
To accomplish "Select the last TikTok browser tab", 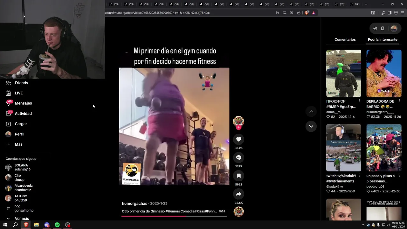I will point(355,4).
